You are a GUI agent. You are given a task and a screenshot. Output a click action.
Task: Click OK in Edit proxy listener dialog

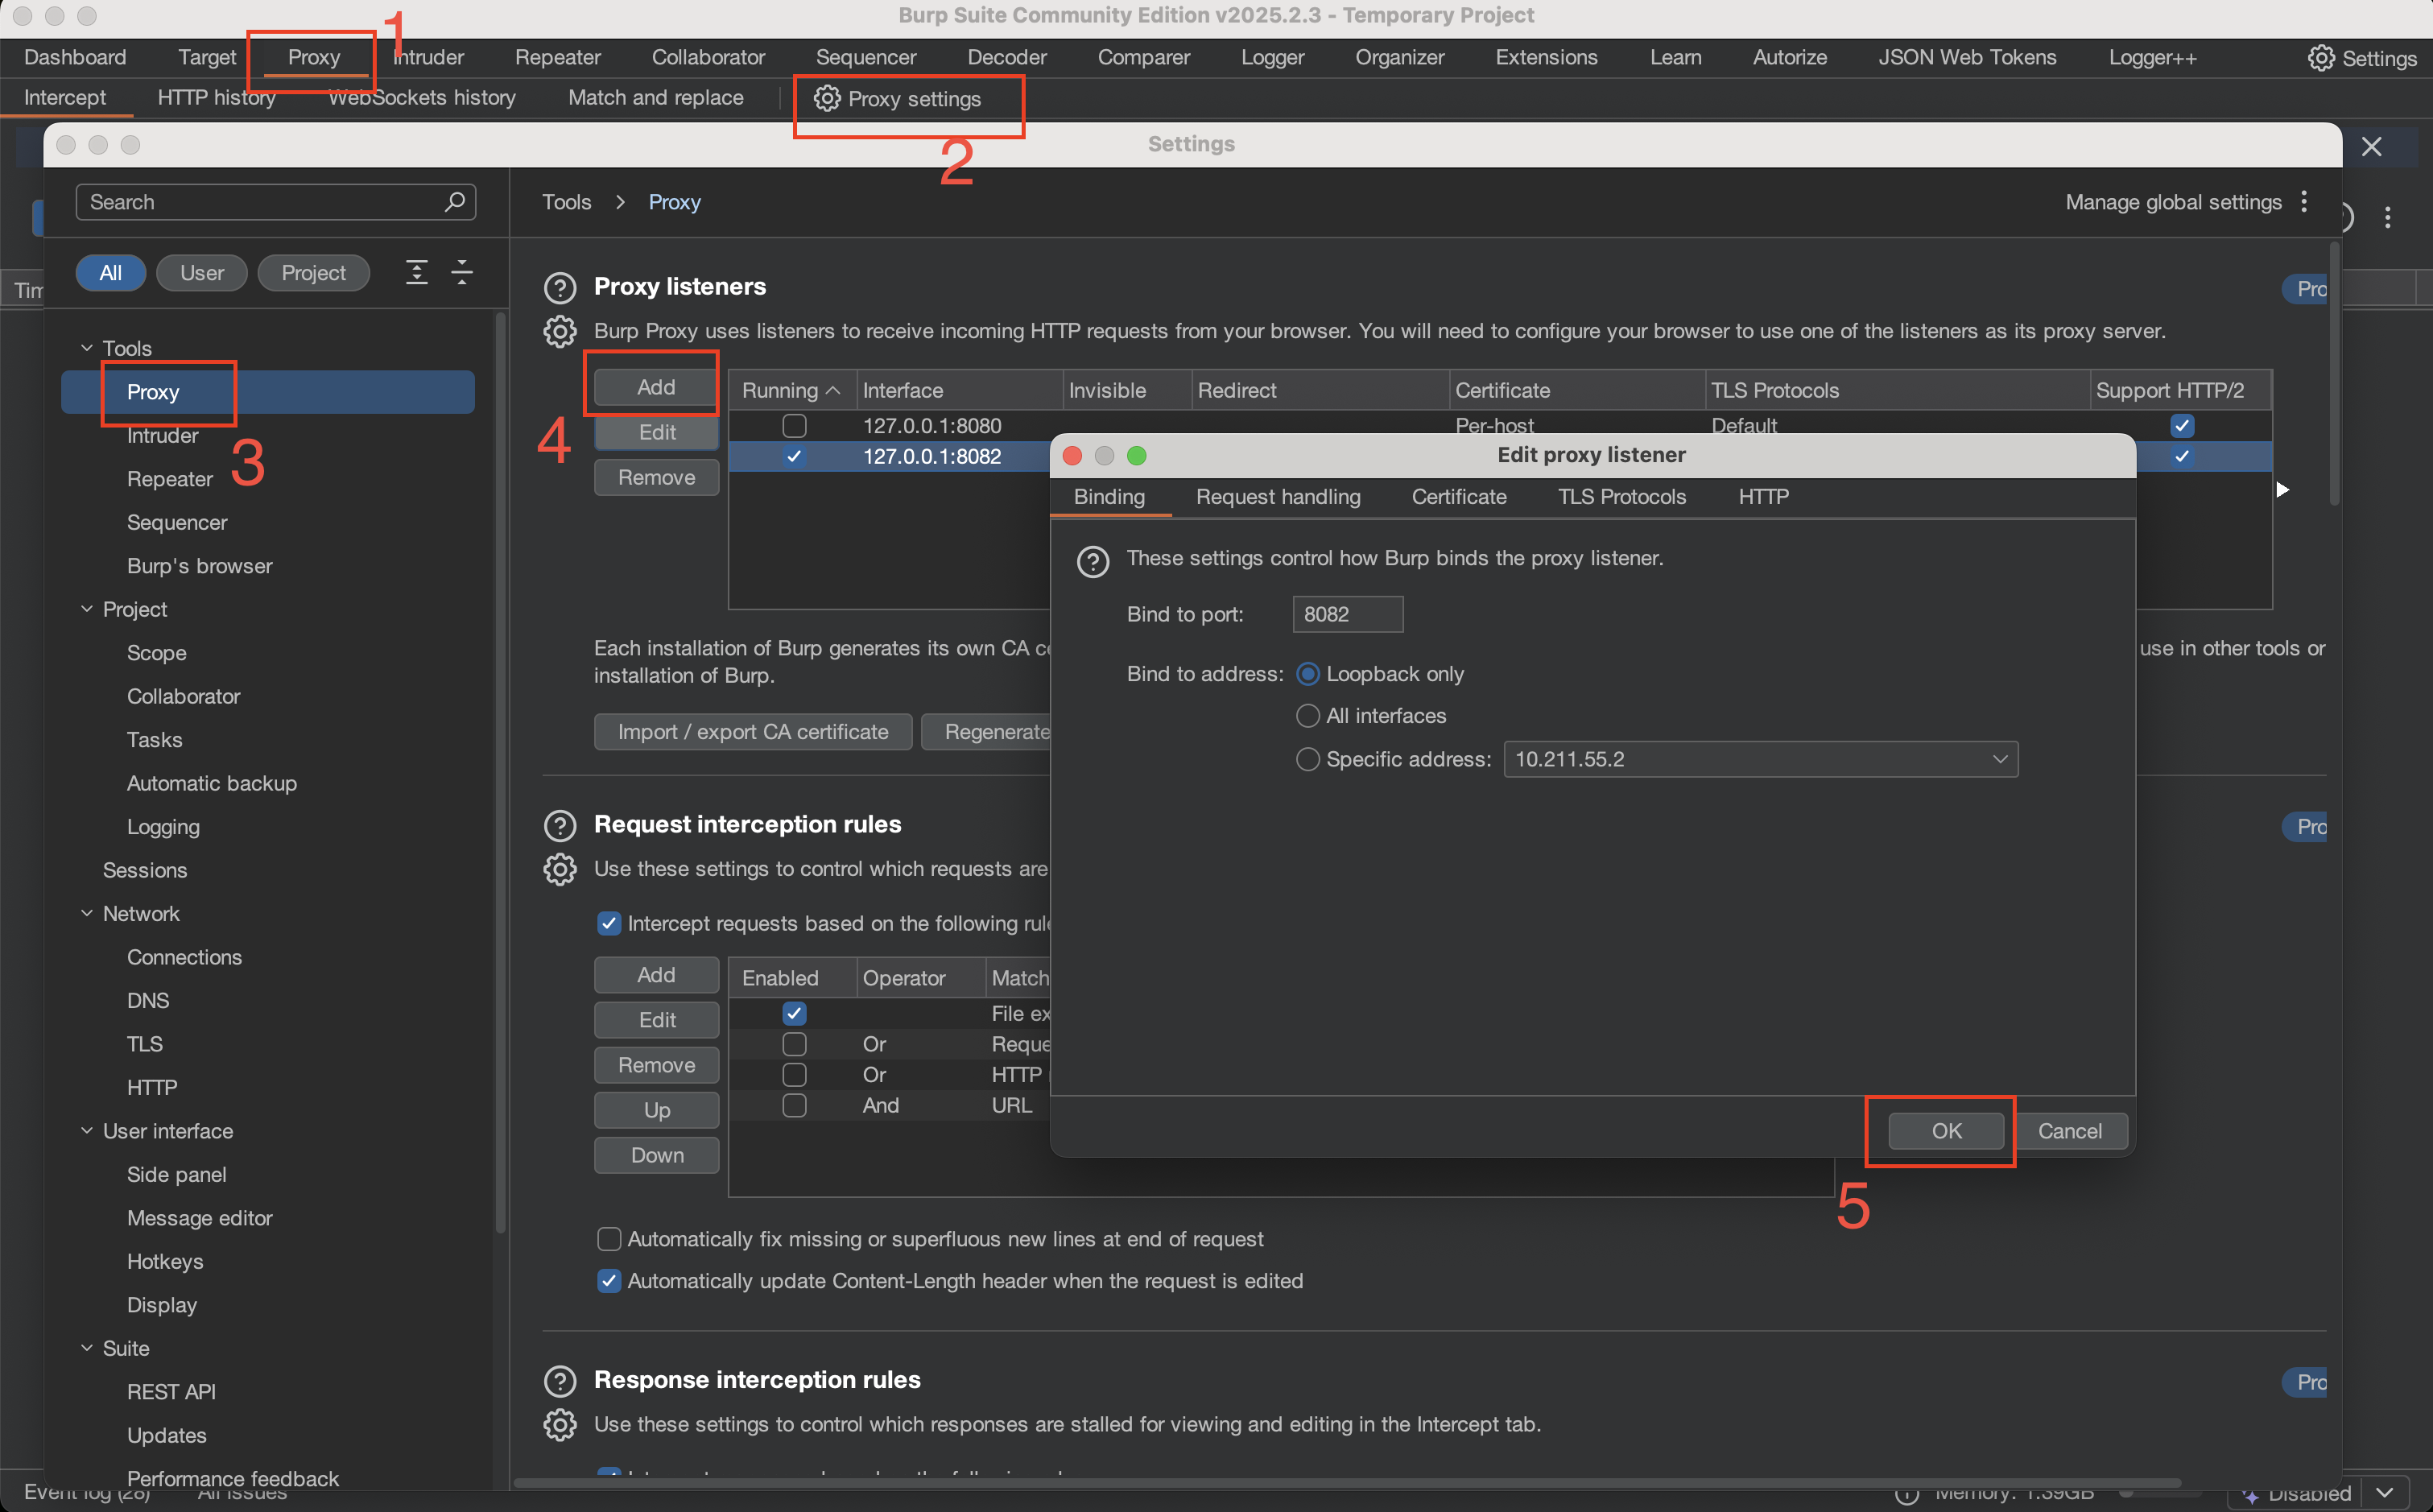point(1945,1131)
